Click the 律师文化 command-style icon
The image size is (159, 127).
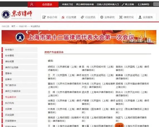point(121,17)
